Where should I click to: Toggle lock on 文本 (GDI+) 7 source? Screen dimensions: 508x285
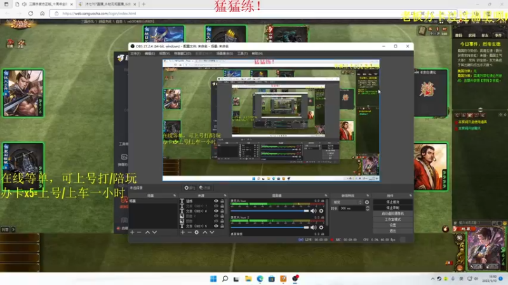pyautogui.click(x=222, y=206)
